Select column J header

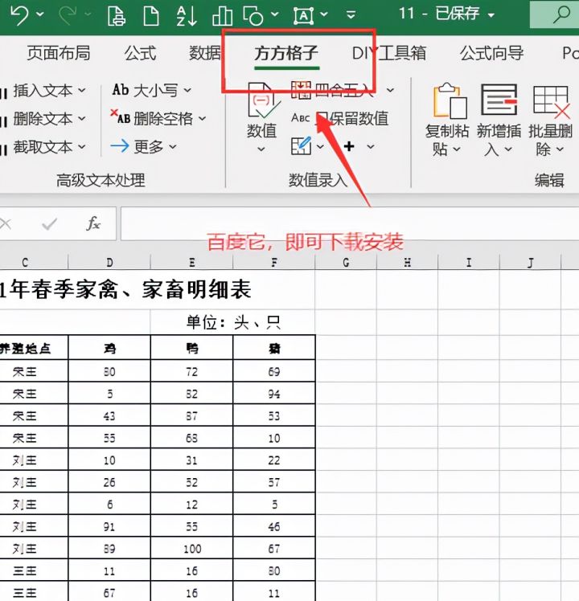click(530, 263)
